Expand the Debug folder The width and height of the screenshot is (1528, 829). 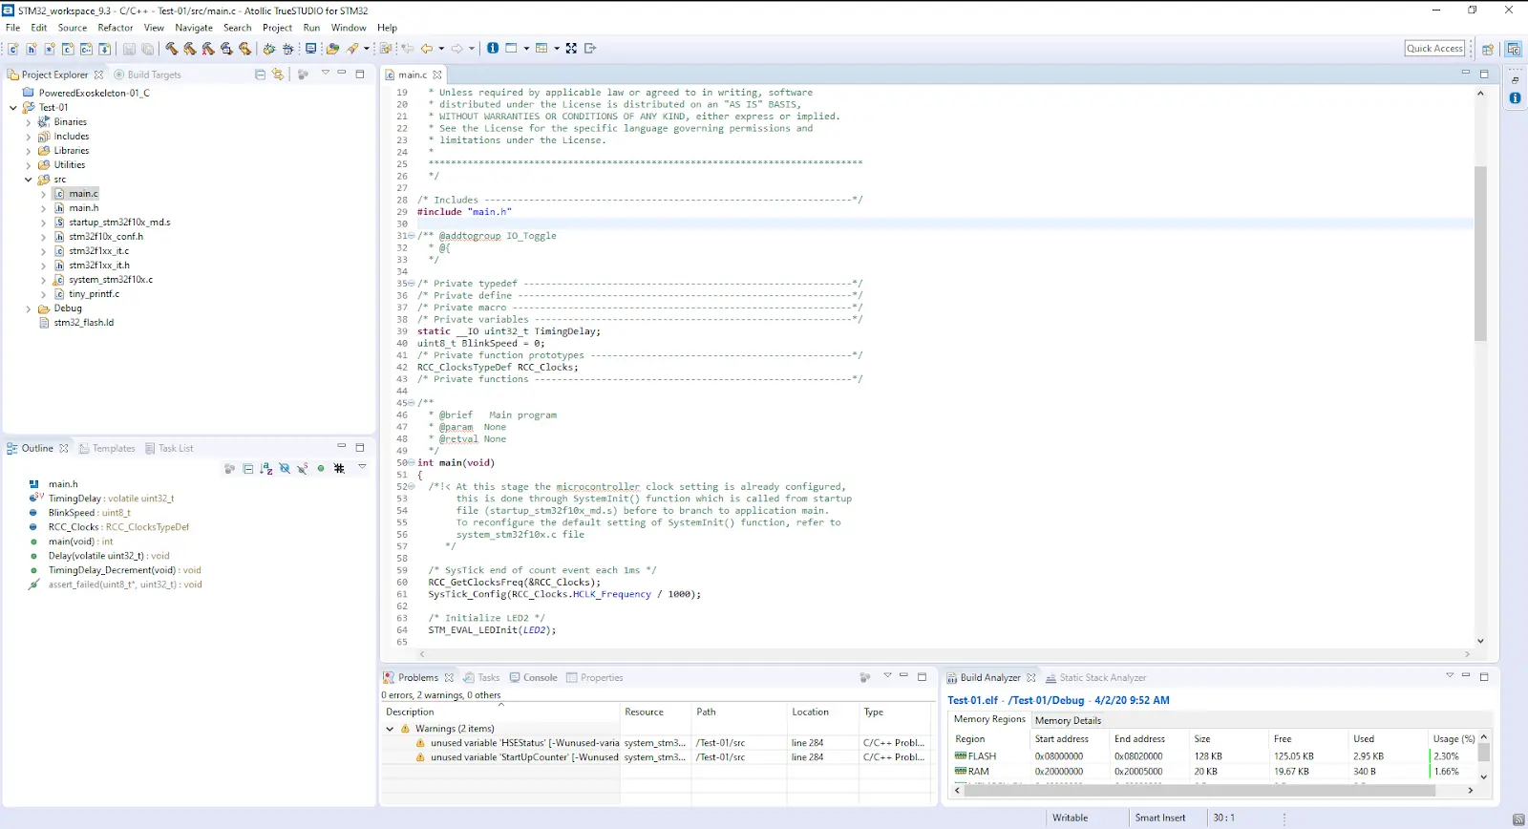(x=28, y=308)
